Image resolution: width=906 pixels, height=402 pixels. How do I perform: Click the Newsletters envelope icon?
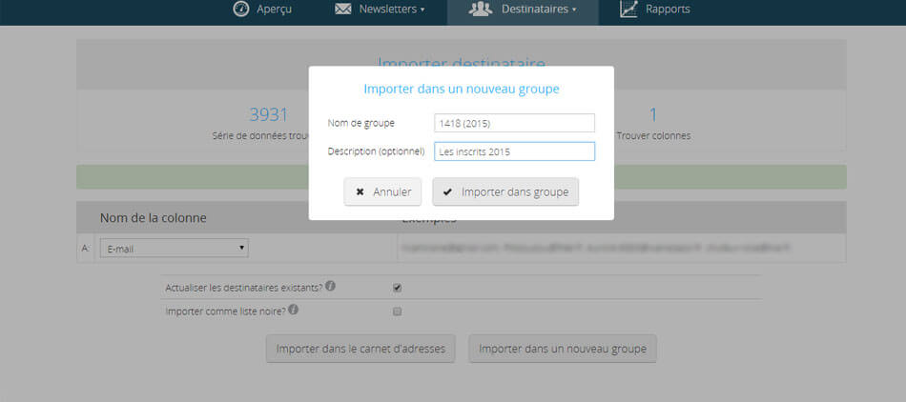[x=343, y=10]
